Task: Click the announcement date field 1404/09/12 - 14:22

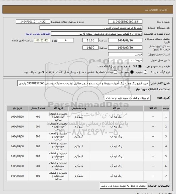Action: (33, 22)
